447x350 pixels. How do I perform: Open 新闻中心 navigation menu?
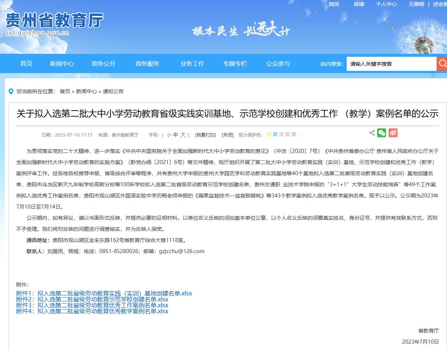click(62, 63)
